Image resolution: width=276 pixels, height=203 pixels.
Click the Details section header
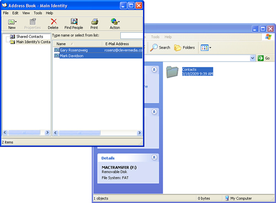coord(108,158)
